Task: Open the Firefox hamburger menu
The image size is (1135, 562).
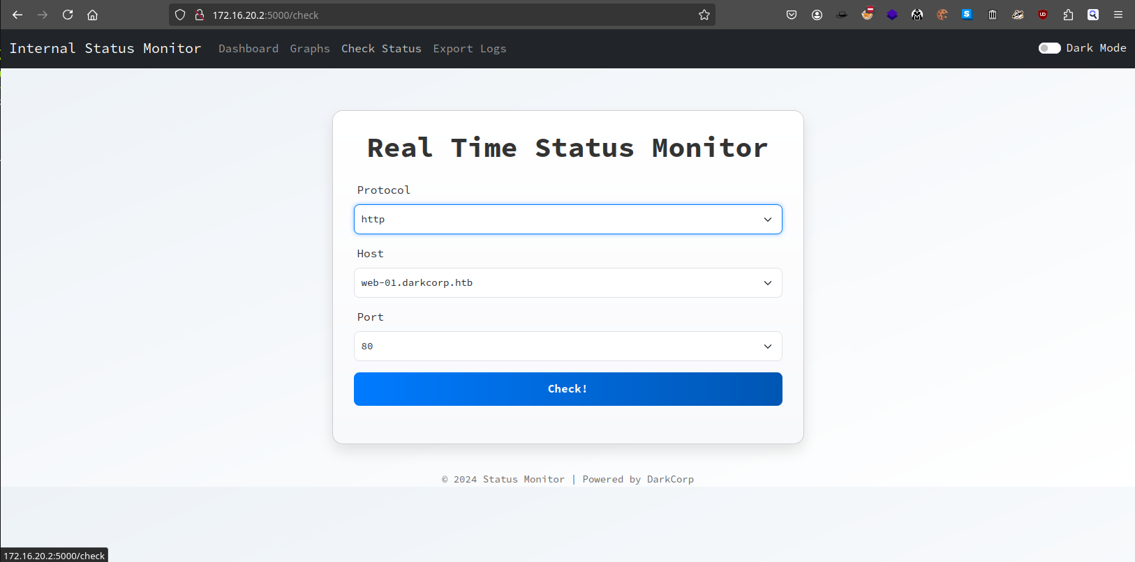Action: click(x=1118, y=15)
